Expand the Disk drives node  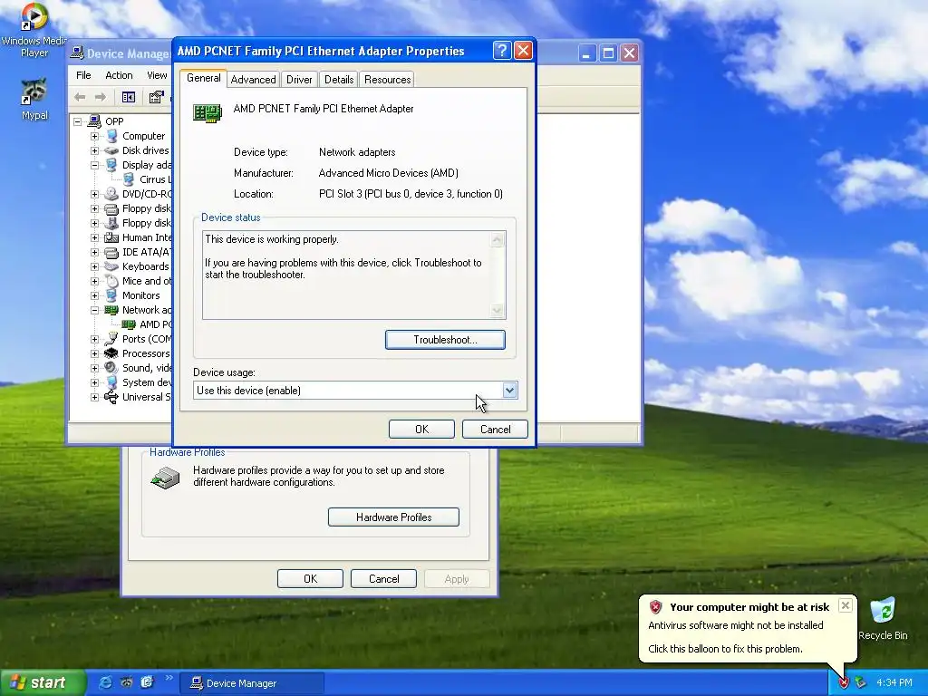coord(94,151)
